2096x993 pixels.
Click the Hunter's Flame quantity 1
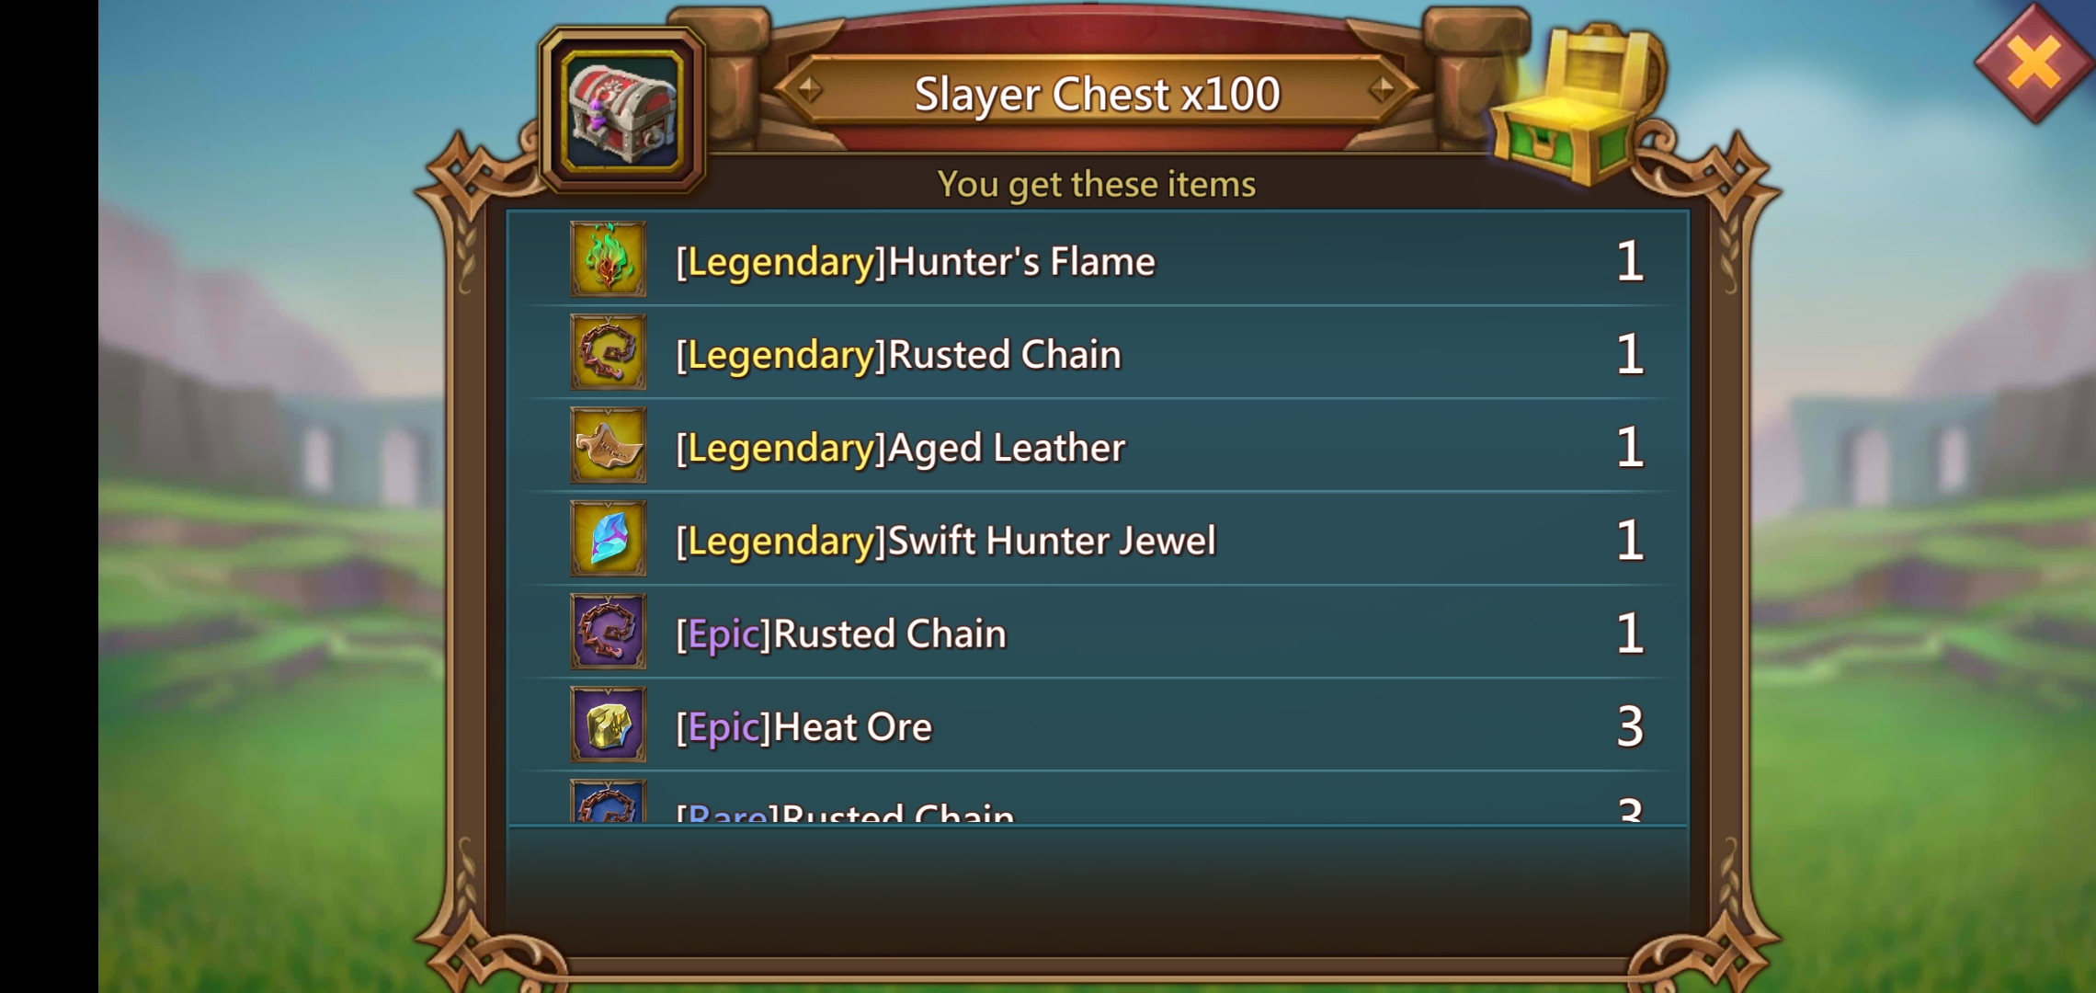[x=1630, y=262]
